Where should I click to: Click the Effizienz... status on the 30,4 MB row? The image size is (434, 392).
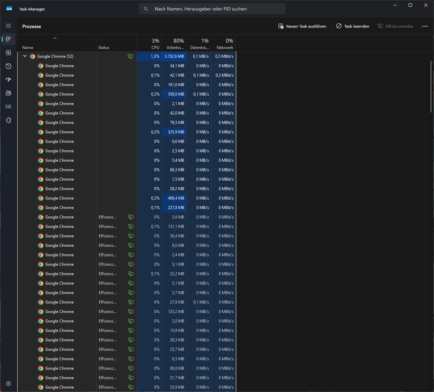click(x=107, y=236)
